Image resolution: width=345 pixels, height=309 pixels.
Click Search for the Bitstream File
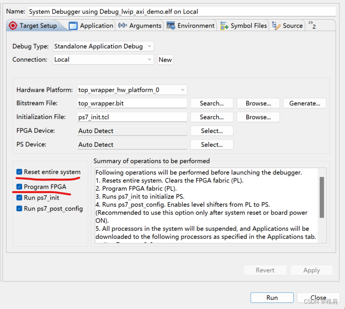point(212,103)
